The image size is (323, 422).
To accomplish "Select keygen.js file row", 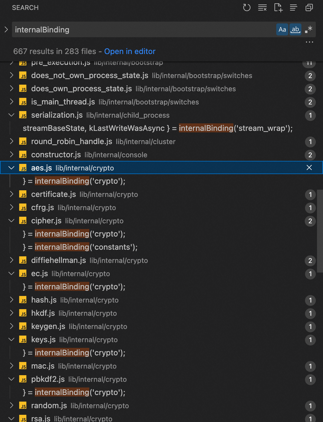I will coord(161,326).
